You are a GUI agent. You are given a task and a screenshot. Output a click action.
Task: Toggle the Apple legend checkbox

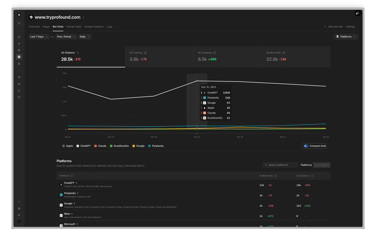point(63,146)
